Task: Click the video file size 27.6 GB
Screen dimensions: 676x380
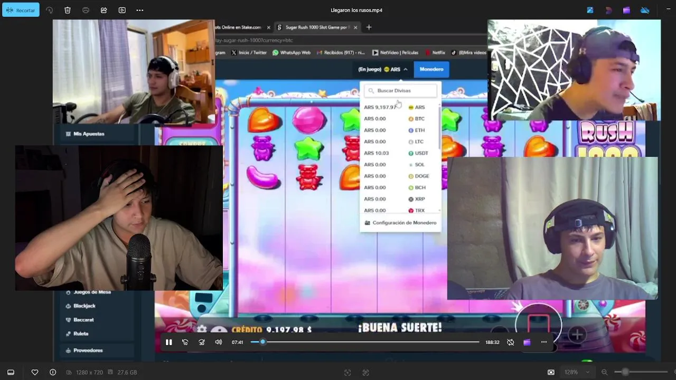Action: (x=127, y=372)
